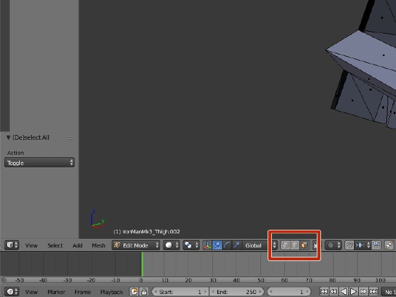
Task: Toggle limit selection to visible
Action: [x=315, y=245]
